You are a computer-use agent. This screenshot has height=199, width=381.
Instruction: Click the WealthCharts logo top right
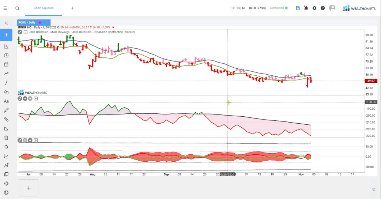359,8
